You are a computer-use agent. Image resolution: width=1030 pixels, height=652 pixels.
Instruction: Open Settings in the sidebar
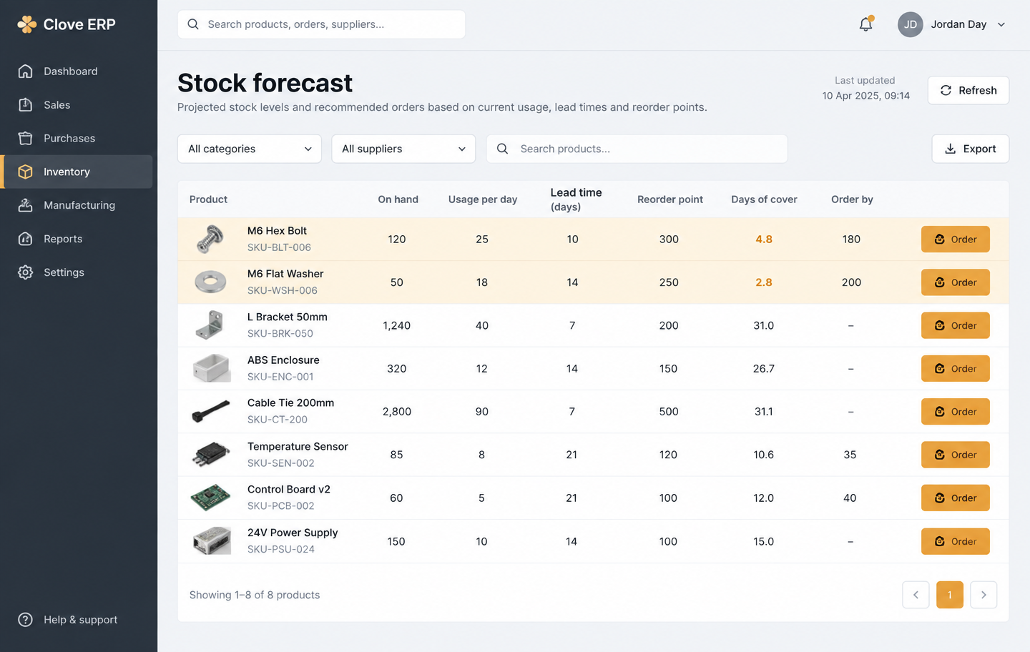pyautogui.click(x=77, y=272)
